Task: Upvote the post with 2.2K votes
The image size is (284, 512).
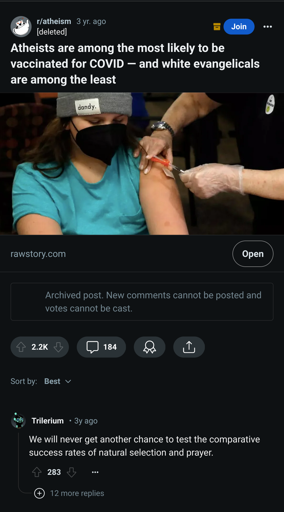Action: 21,347
